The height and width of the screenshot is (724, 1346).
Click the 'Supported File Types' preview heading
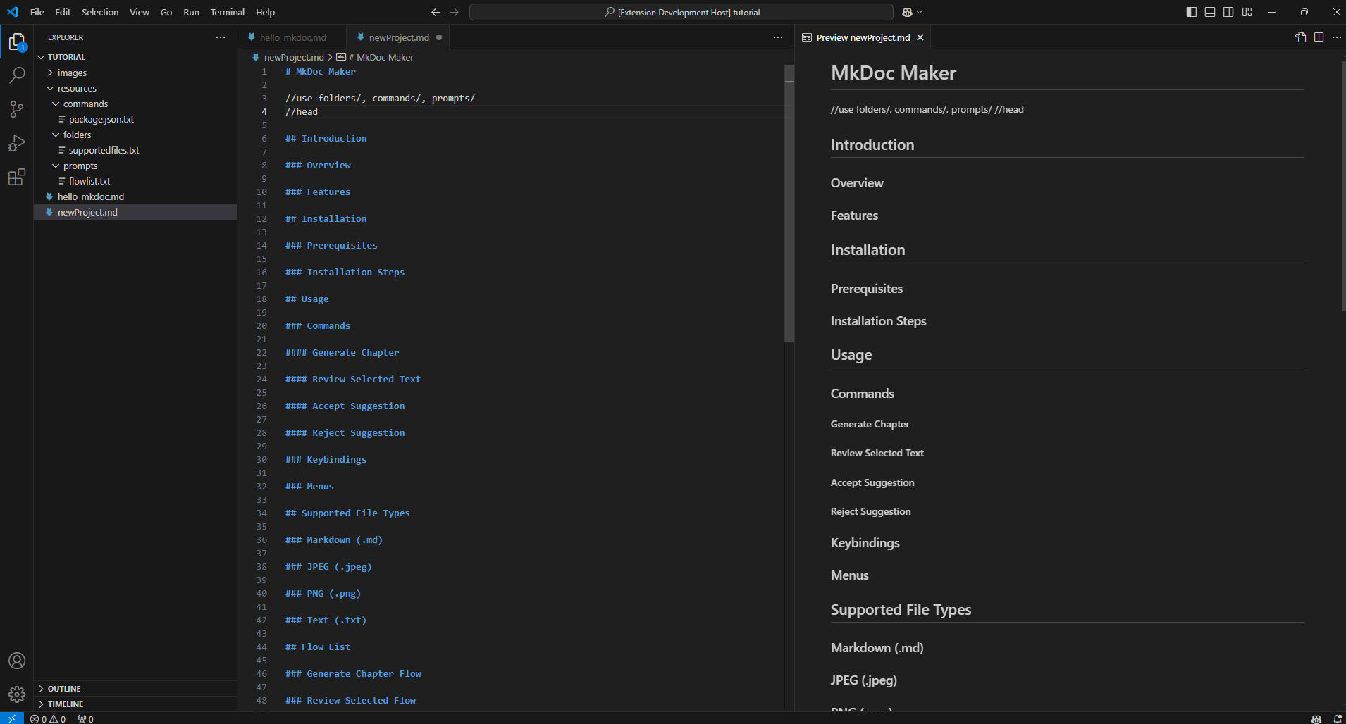(901, 610)
